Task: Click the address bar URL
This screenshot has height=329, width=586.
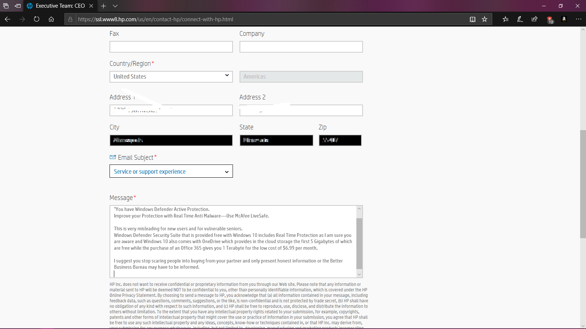Action: pyautogui.click(x=155, y=19)
